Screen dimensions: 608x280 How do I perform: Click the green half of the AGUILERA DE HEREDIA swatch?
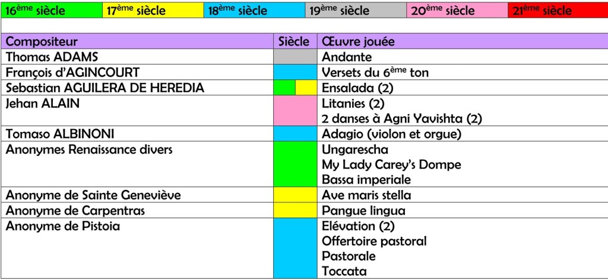point(284,88)
